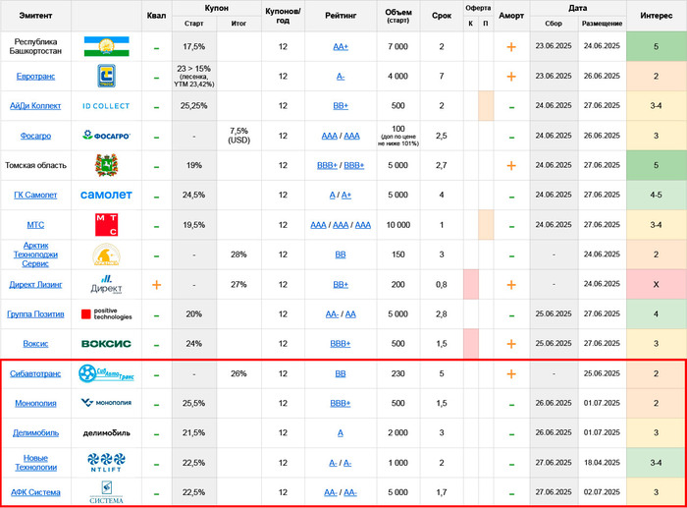Click the Республика Башкортостан flag logo
687x508 pixels.
tap(106, 46)
